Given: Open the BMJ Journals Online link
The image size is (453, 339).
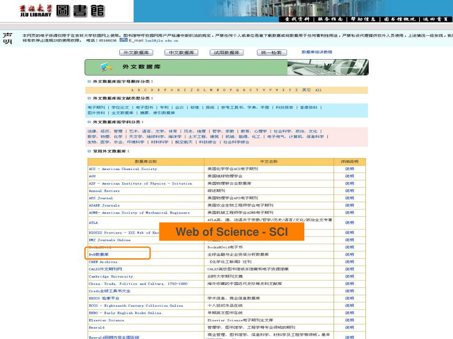Looking at the screenshot, I should [x=110, y=240].
